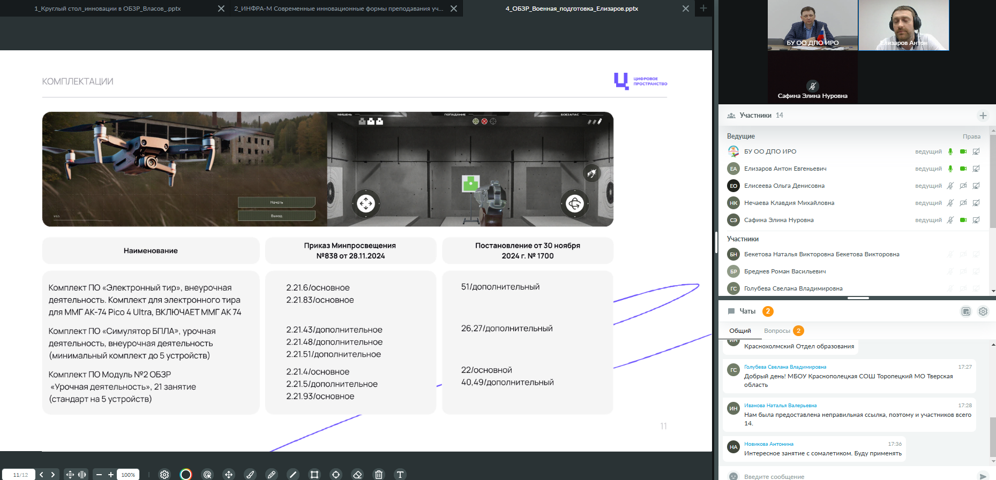Choose the rectangle shape tool

(x=314, y=475)
